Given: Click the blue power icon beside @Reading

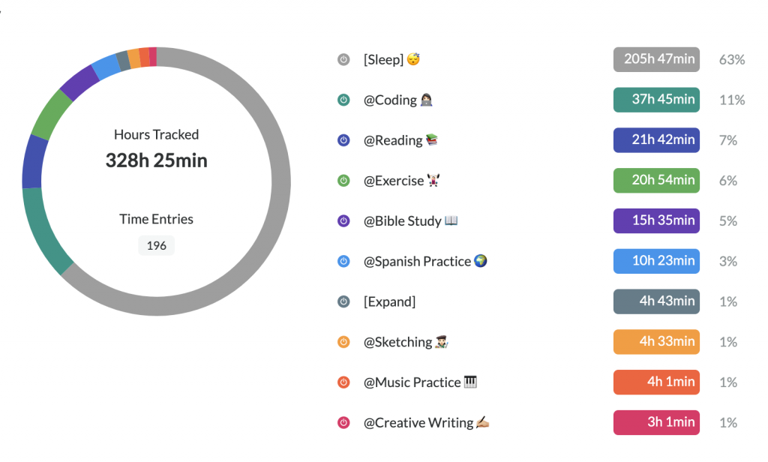Looking at the screenshot, I should 343,140.
